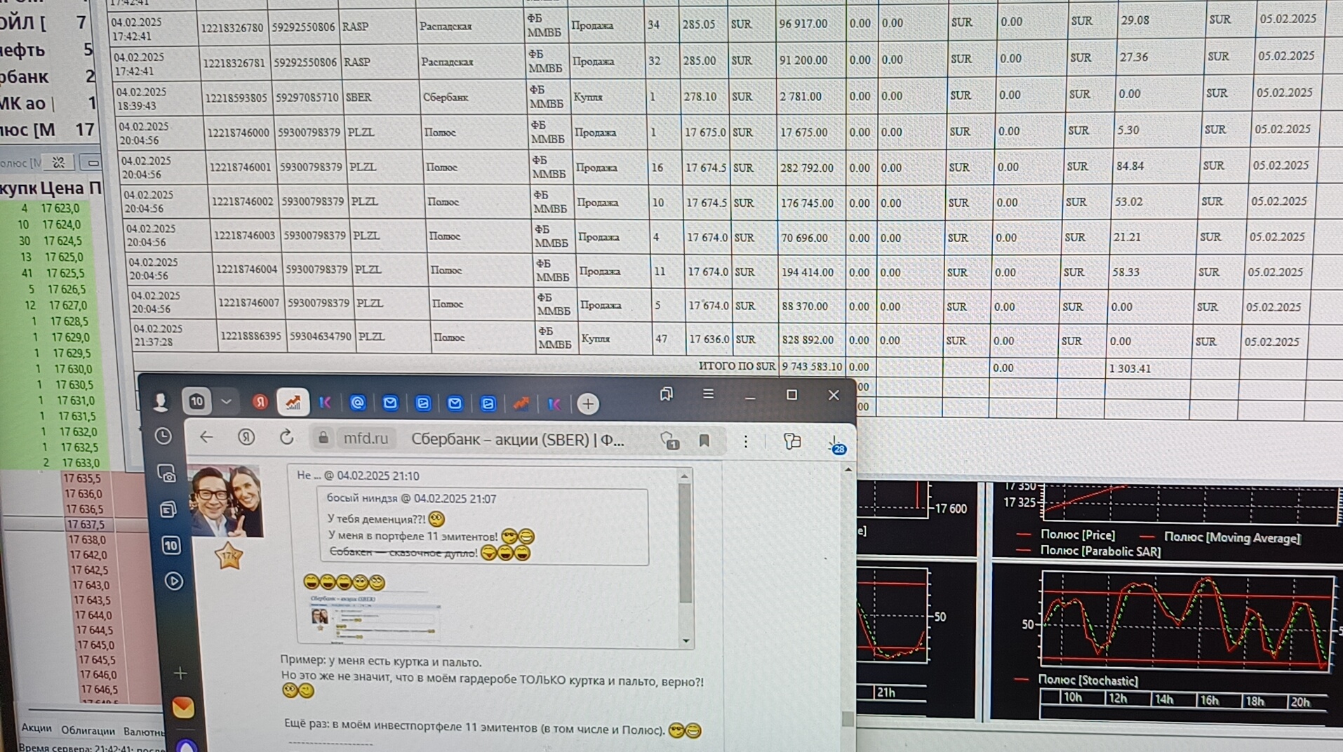
Task: Click the Полюс [Stochastic] legend label
Action: tap(1088, 680)
